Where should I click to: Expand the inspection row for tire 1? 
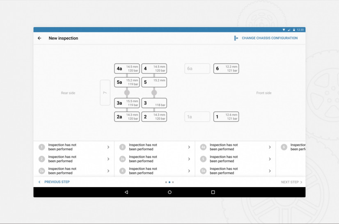coord(108,147)
